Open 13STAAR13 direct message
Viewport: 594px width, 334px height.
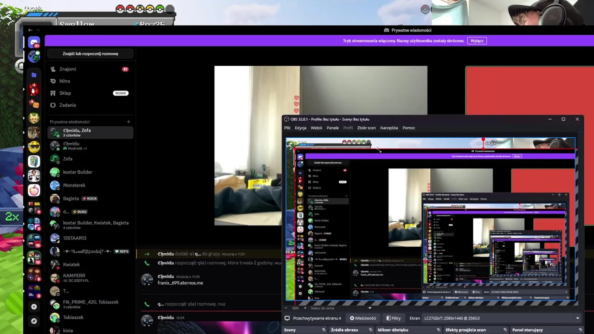point(90,238)
